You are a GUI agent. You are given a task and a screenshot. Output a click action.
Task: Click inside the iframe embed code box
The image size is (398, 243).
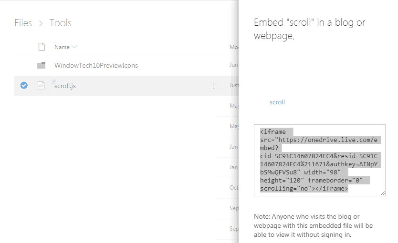[x=320, y=160]
